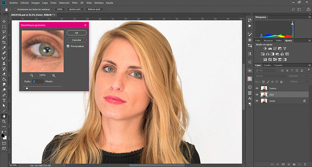
Task: Add a Brightness/Contrast adjustment
Action: (265, 48)
